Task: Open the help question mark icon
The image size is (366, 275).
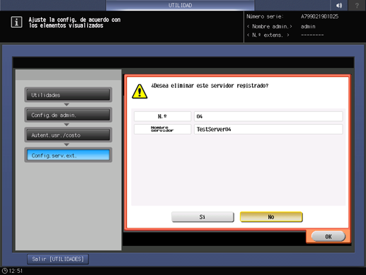Action: tap(357, 5)
